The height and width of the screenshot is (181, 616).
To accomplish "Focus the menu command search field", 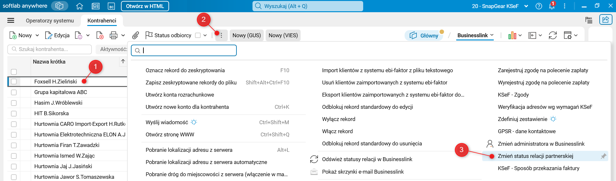I will [x=184, y=50].
